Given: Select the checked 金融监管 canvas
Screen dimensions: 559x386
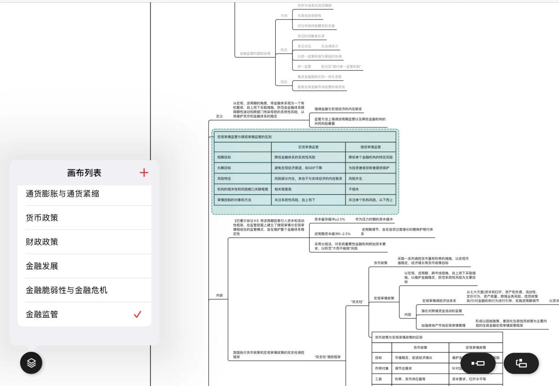Looking at the screenshot, I should [42, 315].
